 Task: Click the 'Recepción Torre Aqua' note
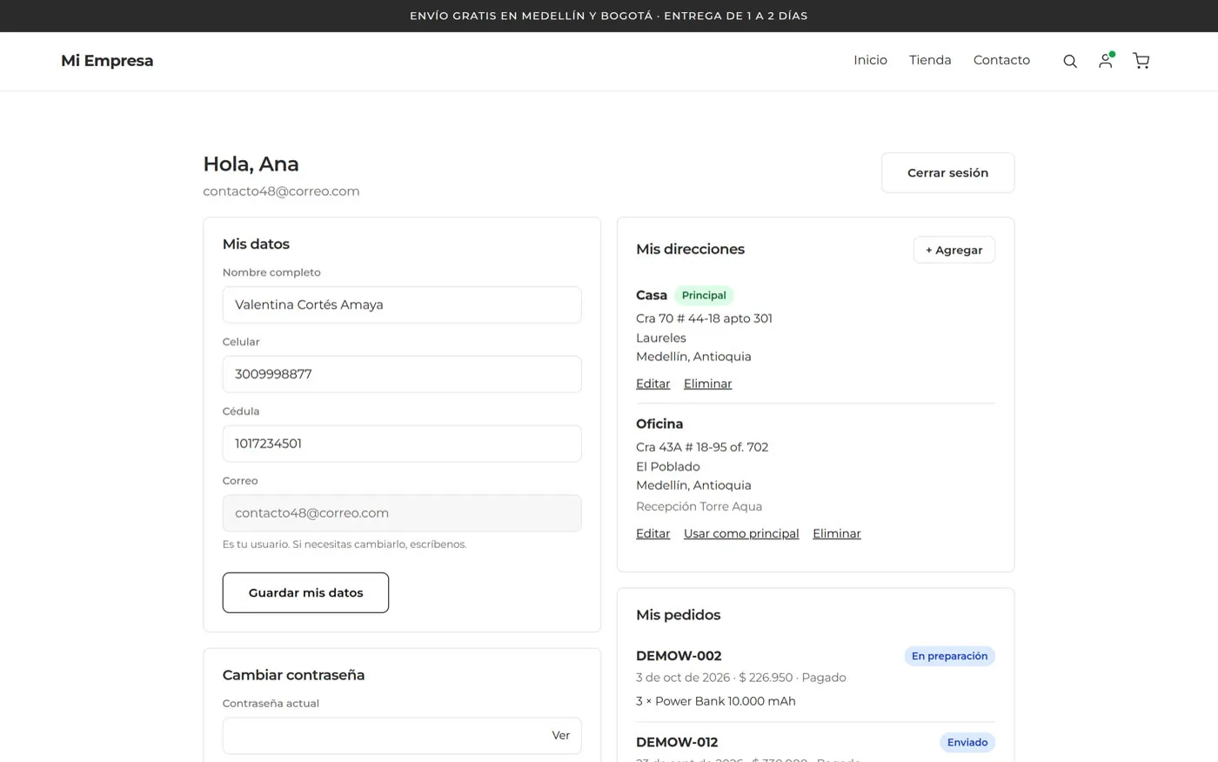click(x=699, y=506)
